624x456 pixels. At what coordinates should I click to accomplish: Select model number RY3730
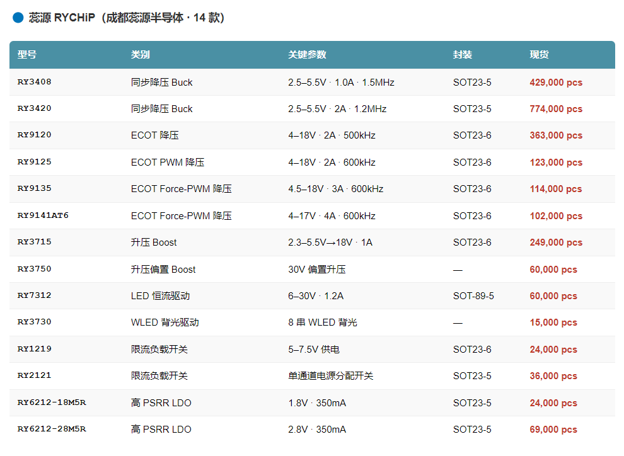(34, 322)
